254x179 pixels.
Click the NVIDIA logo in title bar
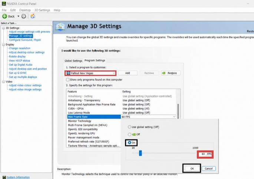4,4
